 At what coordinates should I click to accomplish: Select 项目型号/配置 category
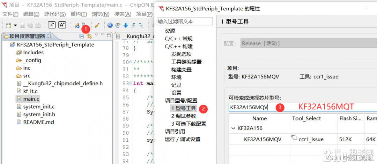click(181, 101)
